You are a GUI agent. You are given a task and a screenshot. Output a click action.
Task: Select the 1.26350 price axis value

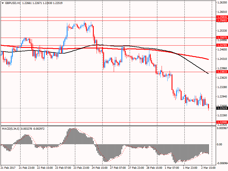[x=222, y=3]
